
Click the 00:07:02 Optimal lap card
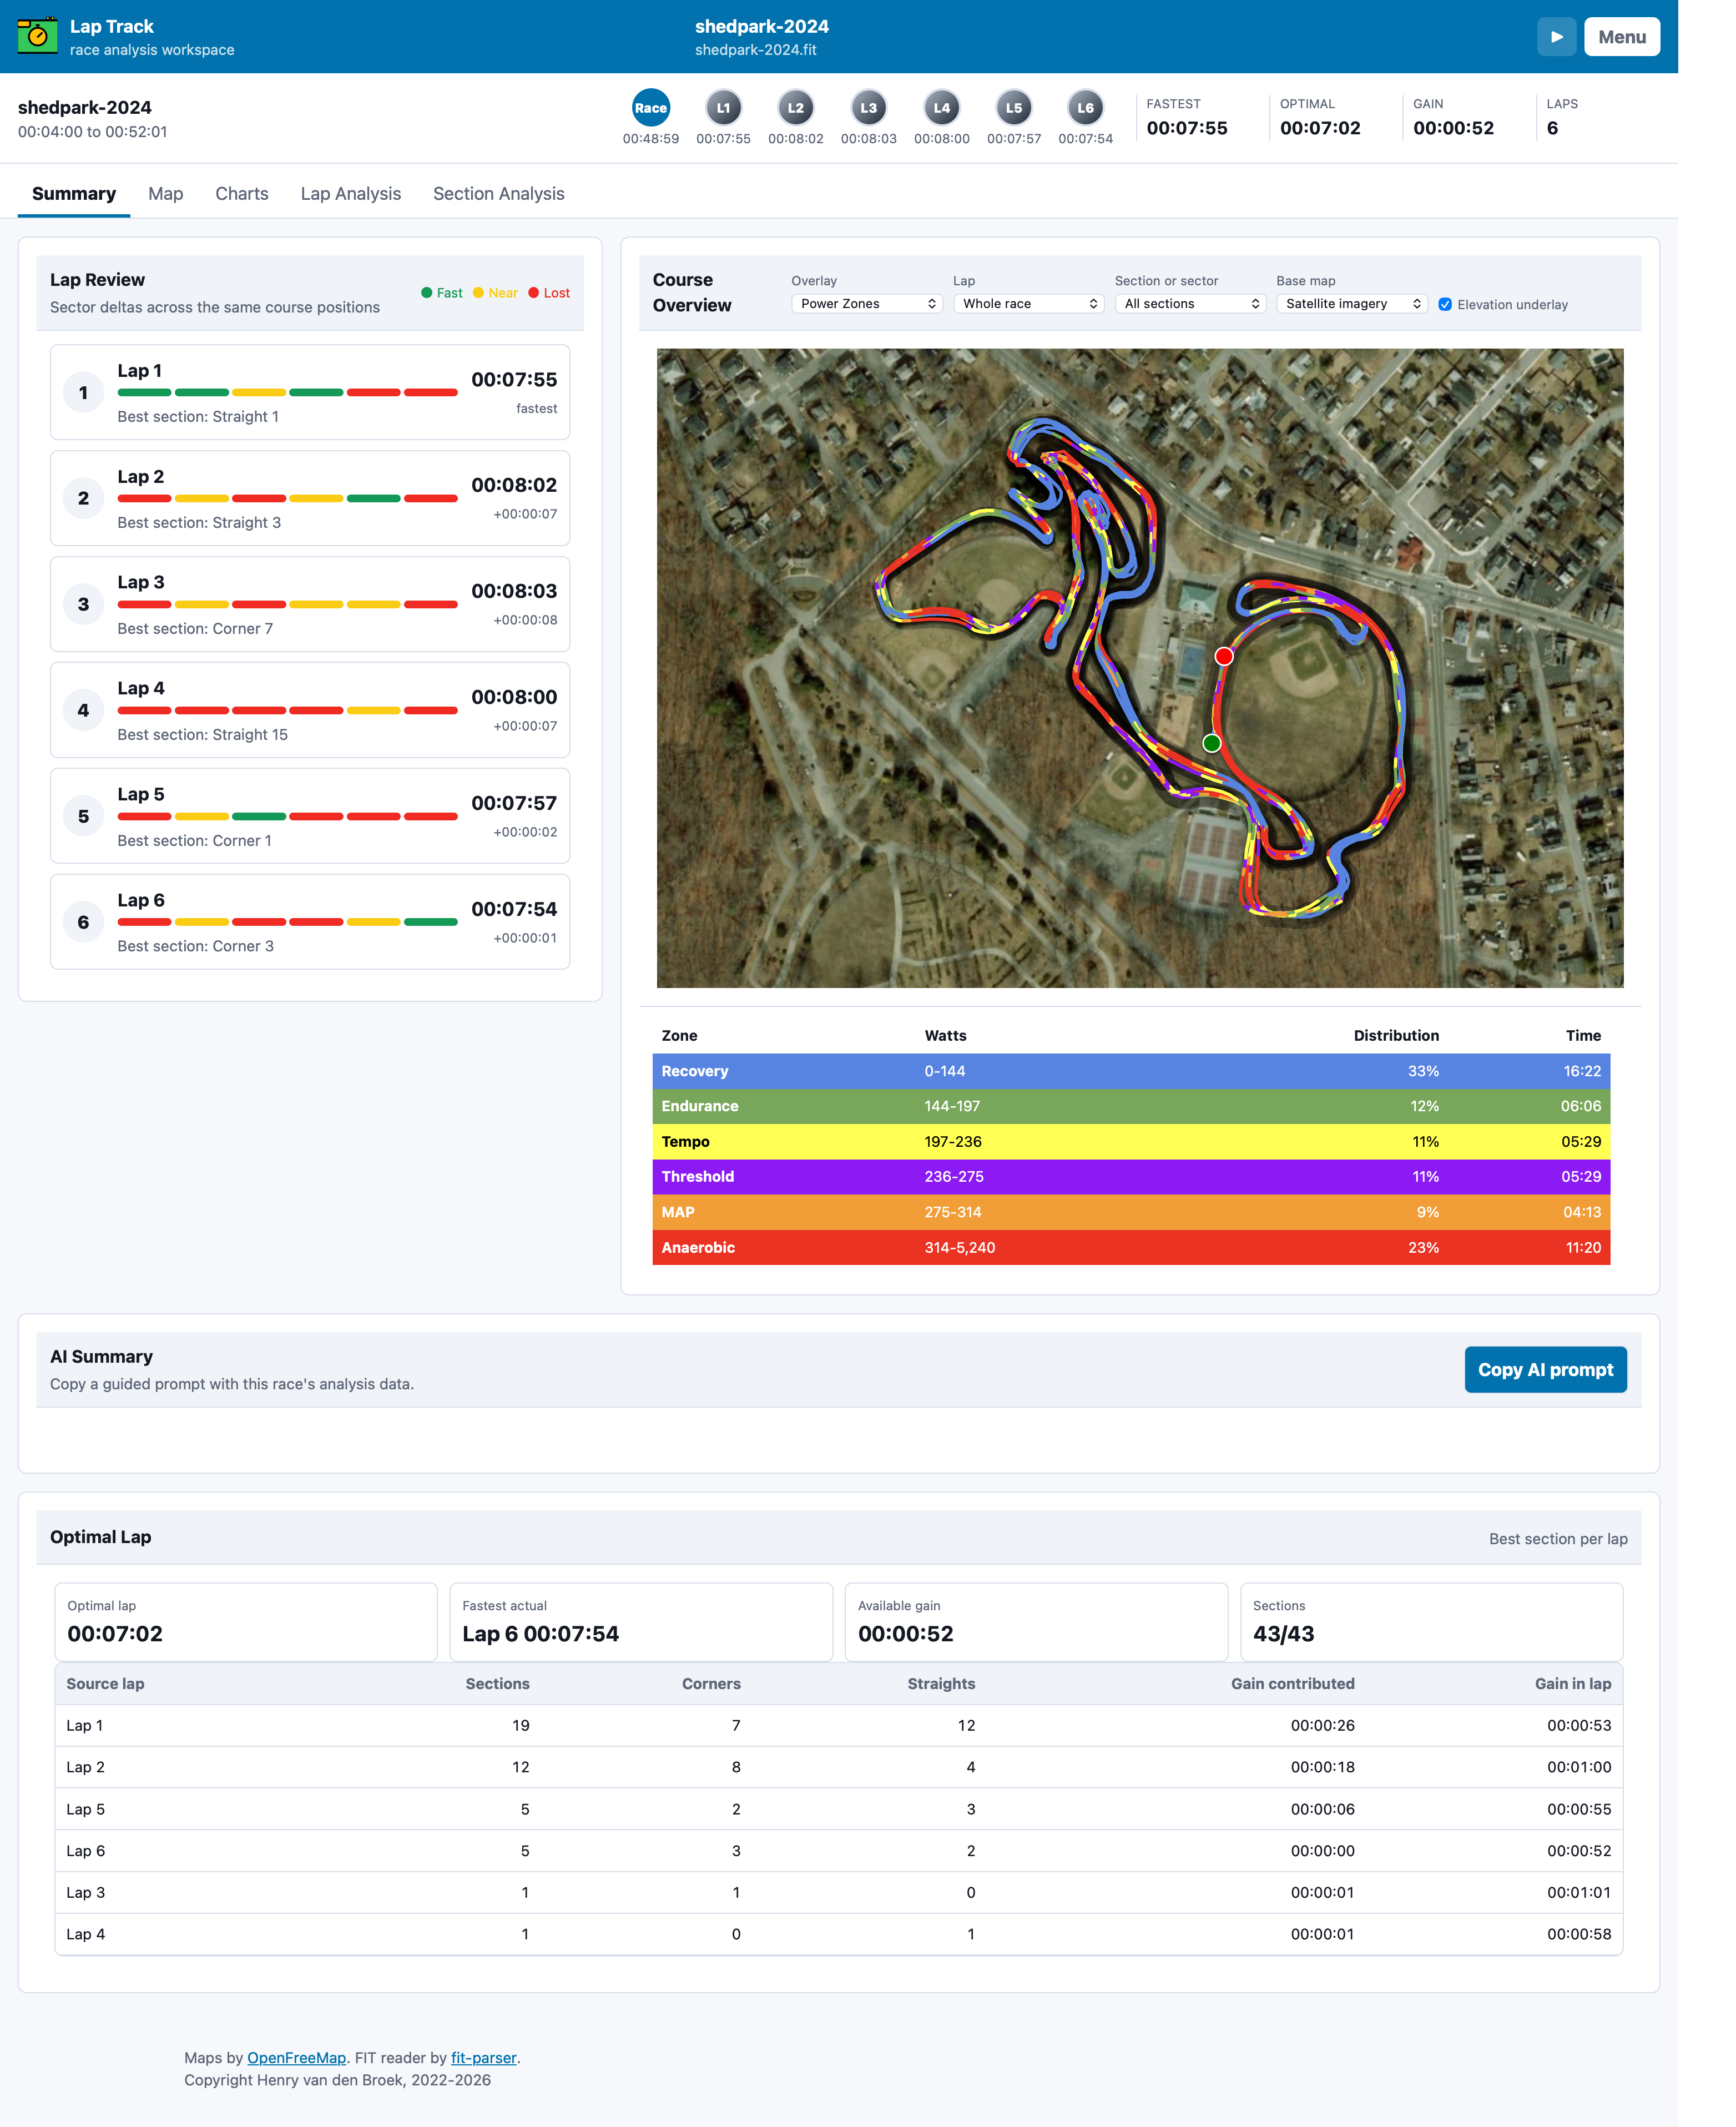pyautogui.click(x=245, y=1622)
